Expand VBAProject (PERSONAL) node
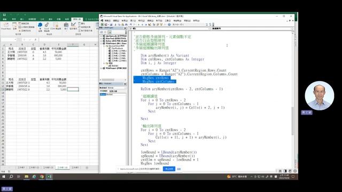This screenshot has width=342, height=192. coord(101,68)
